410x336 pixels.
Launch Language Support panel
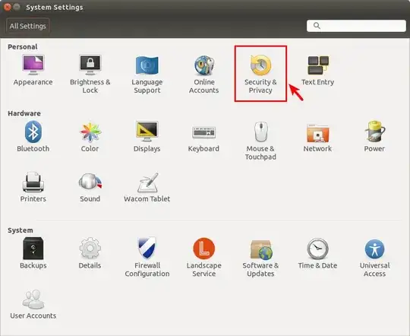pos(147,74)
